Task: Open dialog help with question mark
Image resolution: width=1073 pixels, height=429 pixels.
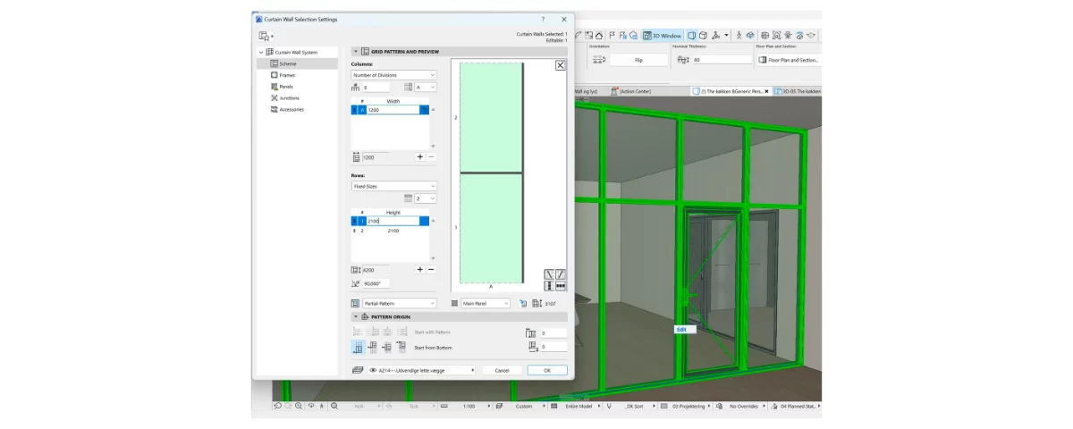Action: click(543, 19)
